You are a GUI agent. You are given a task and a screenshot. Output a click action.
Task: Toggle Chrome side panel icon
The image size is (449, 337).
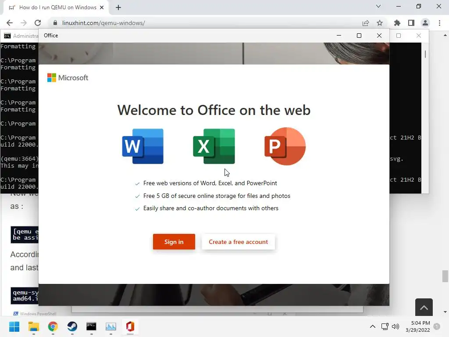[411, 23]
